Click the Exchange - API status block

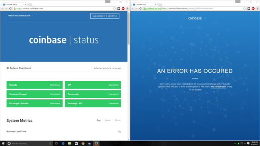[93, 103]
